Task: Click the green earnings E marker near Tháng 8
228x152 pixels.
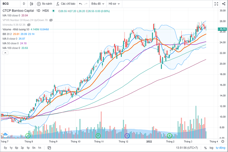Action: [x=28, y=135]
